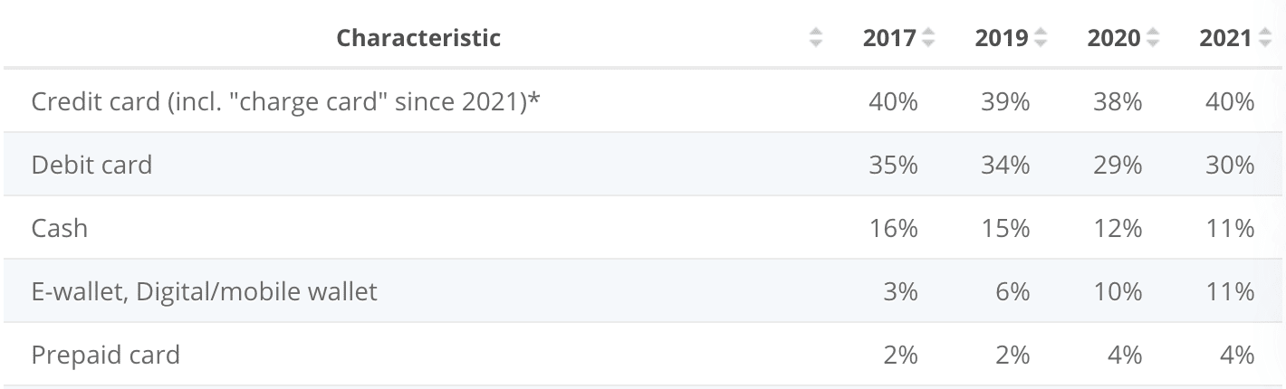Image resolution: width=1286 pixels, height=389 pixels.
Task: Sort by 2021 using its arrow icon
Action: 1265,38
